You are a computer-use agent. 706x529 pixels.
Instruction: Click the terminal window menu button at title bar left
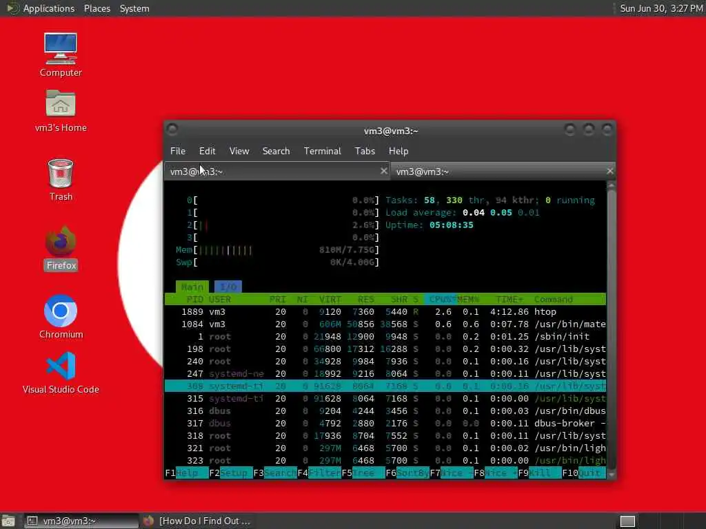(172, 129)
